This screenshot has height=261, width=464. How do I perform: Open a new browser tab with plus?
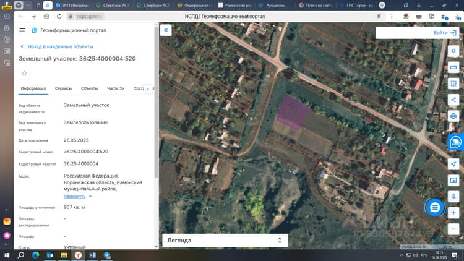[382, 5]
